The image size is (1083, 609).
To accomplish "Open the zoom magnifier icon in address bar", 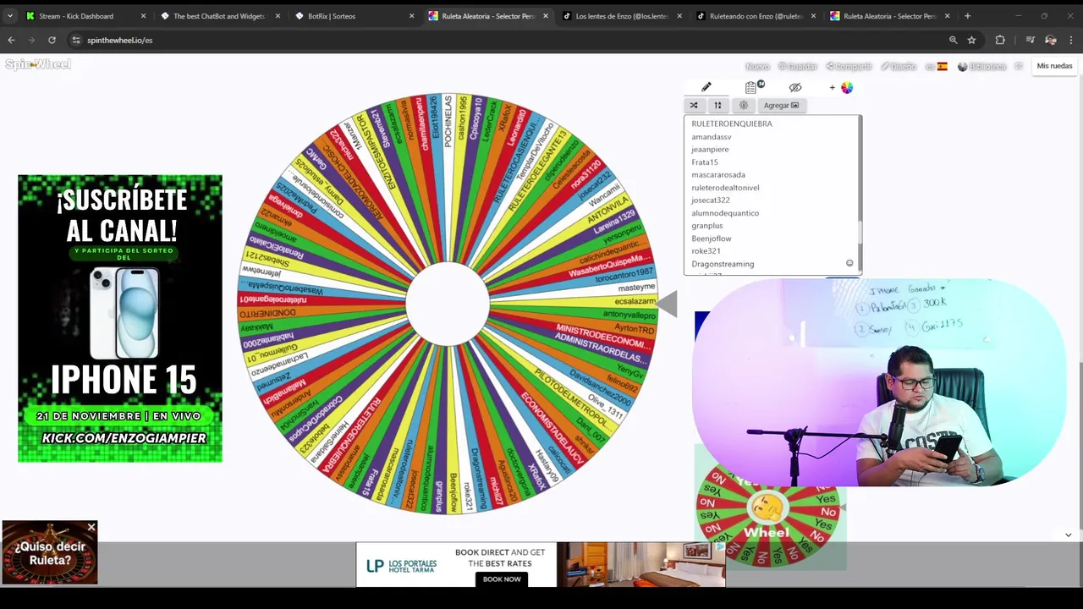I will [953, 40].
